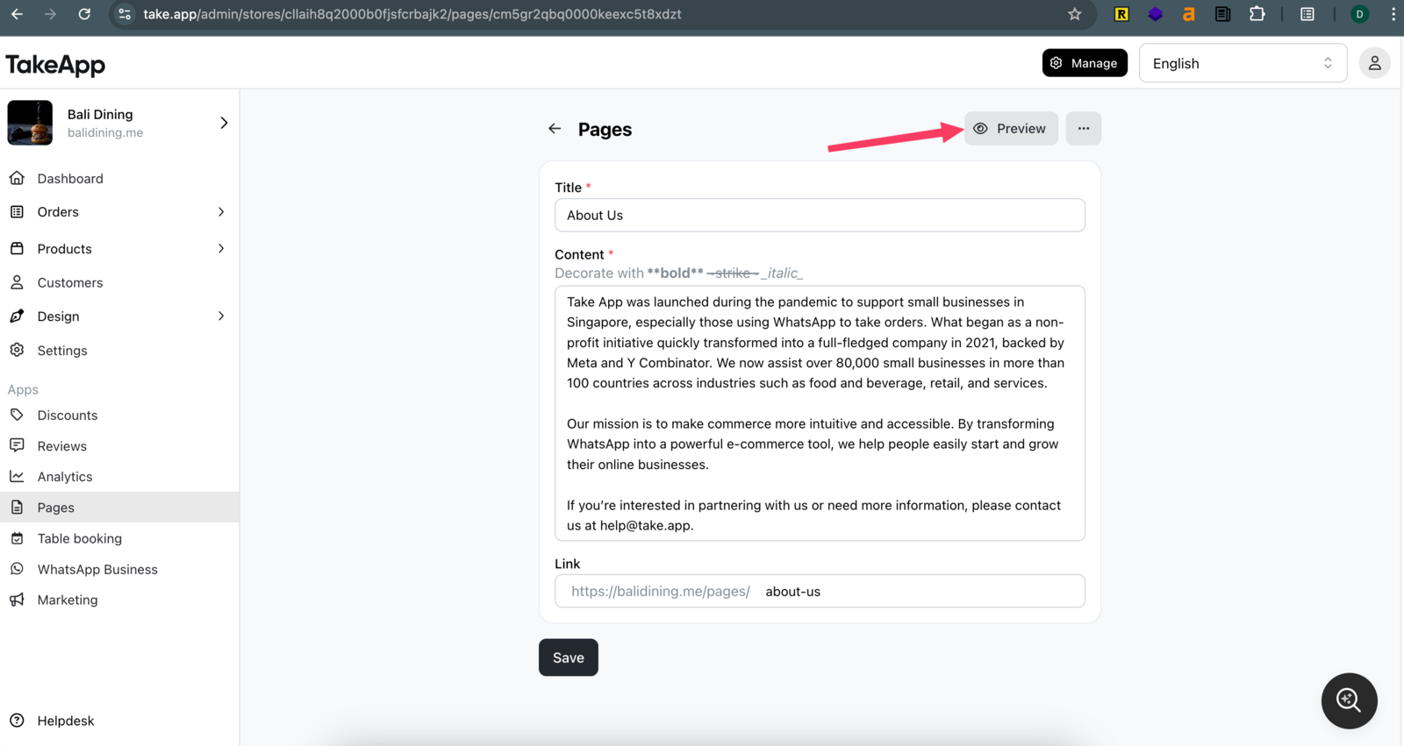Screen dimensions: 1404x746
Task: Expand the Bali Dining store switcher chevron
Action: click(224, 123)
